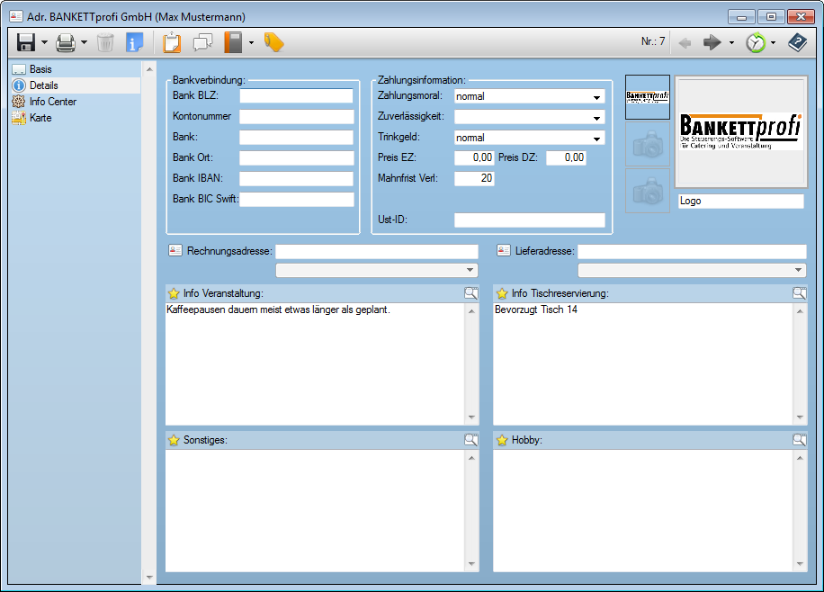This screenshot has height=592, width=824.
Task: Open magnifier for Info Tischreservierung
Action: tap(799, 293)
